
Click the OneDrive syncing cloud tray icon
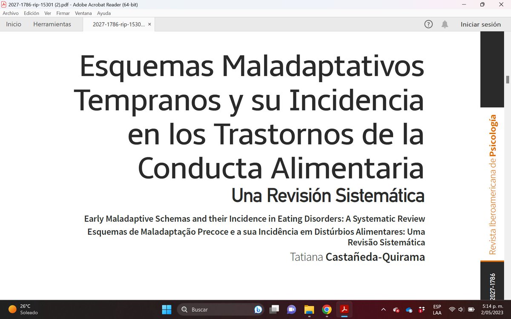point(409,309)
